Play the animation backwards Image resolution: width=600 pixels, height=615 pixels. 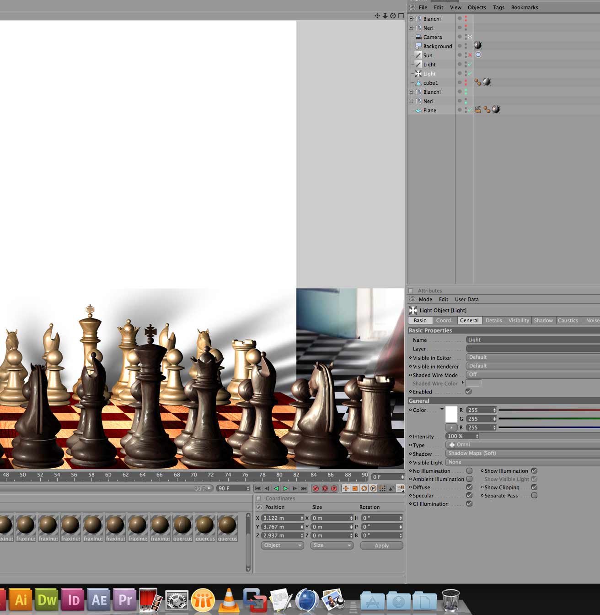coord(276,489)
